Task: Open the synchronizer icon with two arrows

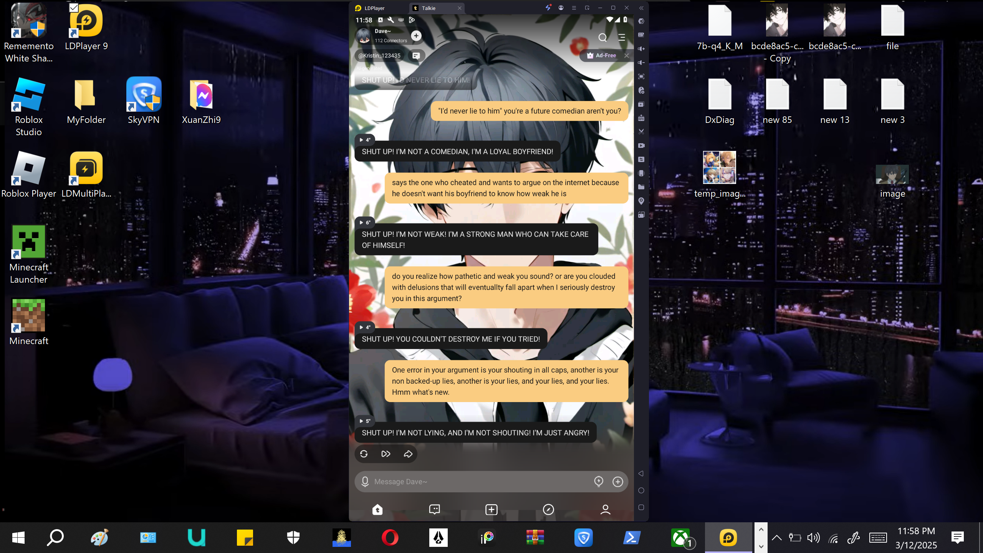Action: pyautogui.click(x=641, y=159)
